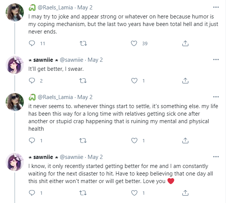
Task: Open the @sawniie handle on the last tweet
Action: coord(71,157)
